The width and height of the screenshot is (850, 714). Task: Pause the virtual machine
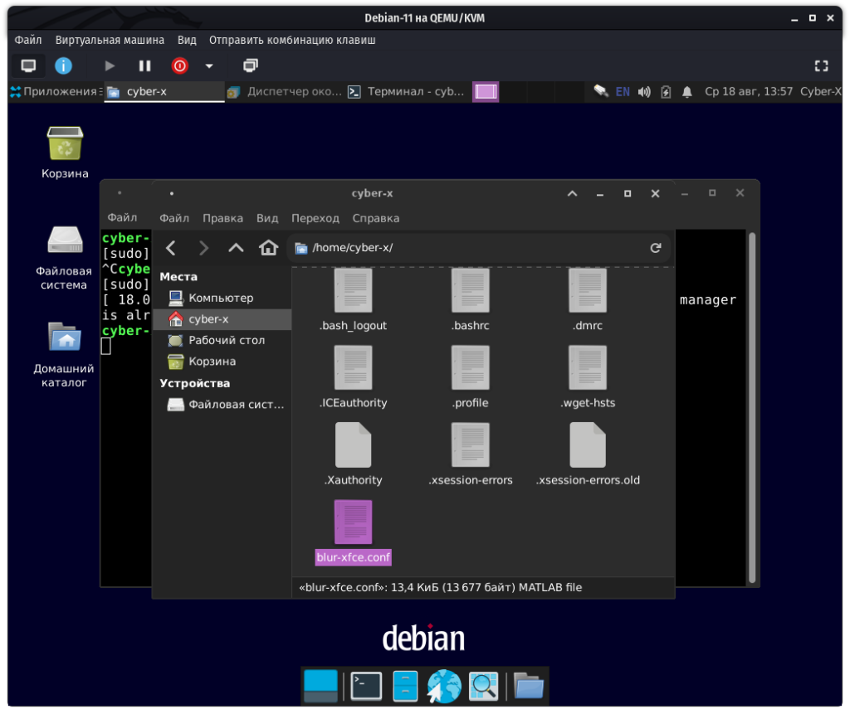pyautogui.click(x=144, y=66)
